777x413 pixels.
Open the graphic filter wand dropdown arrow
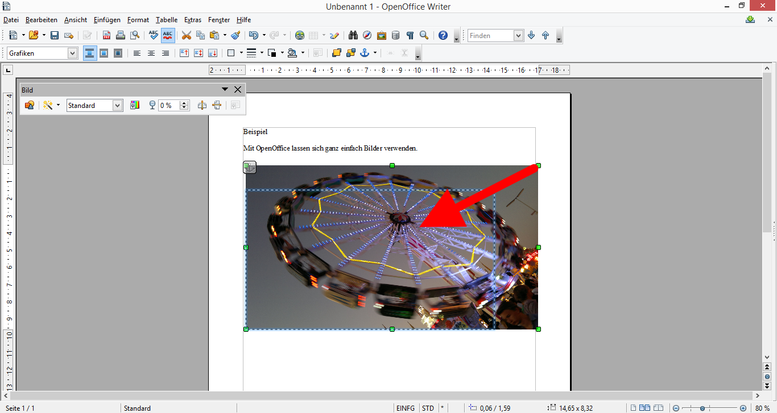(x=58, y=105)
